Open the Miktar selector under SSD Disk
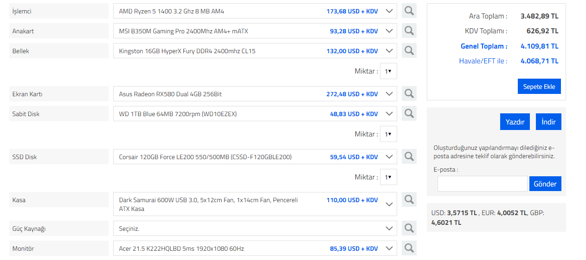Screen dimensions: 586x260 point(388,177)
